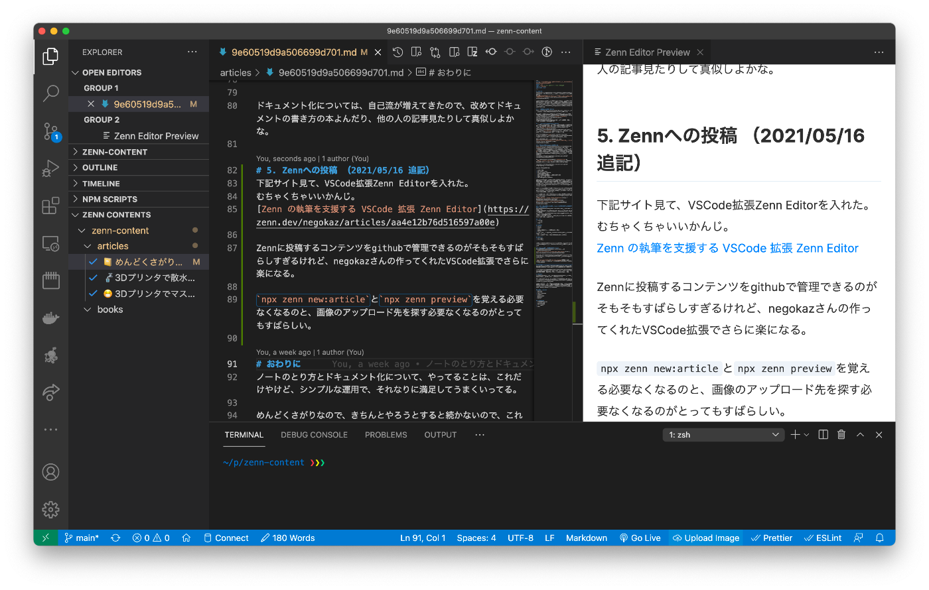Viewport: 929px width, 590px height.
Task: Click the sync changes icon in status bar
Action: (x=115, y=538)
